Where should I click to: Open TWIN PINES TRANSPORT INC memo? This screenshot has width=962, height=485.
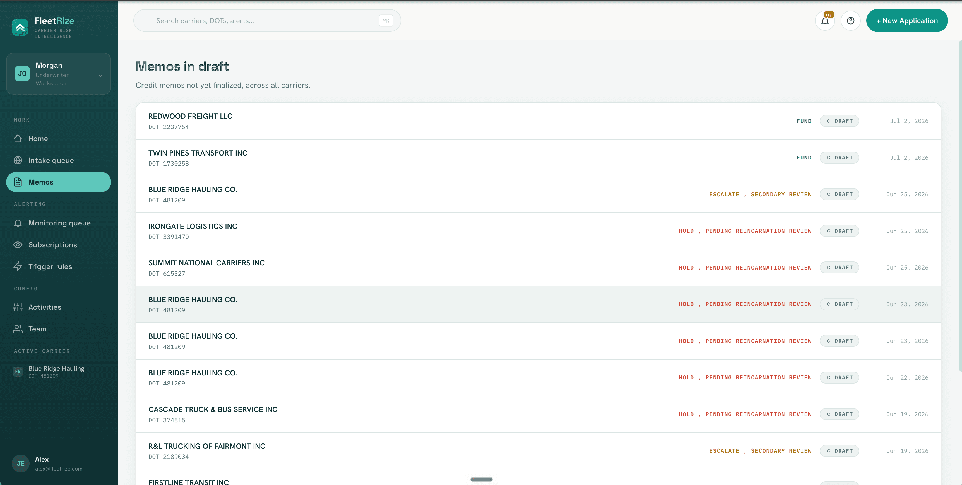click(x=538, y=158)
